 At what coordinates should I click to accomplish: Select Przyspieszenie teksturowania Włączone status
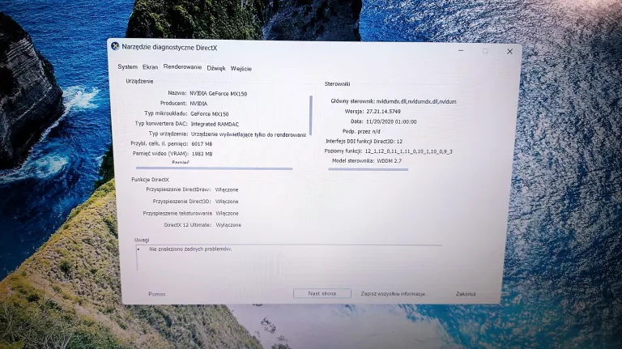pos(228,213)
